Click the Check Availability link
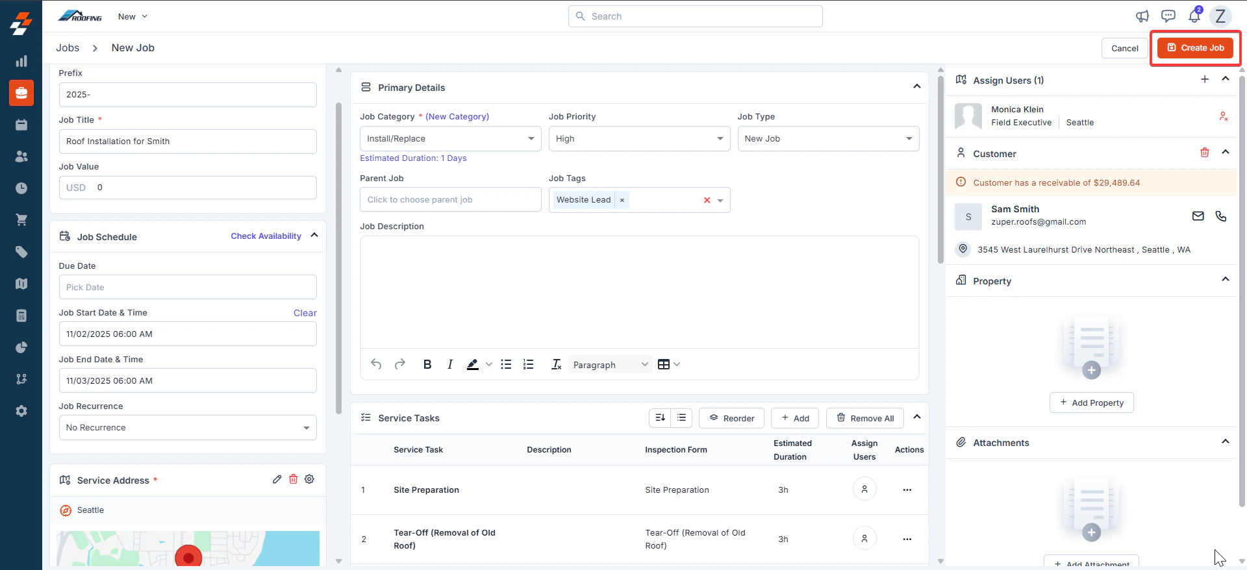Viewport: 1247px width, 570px height. point(266,236)
